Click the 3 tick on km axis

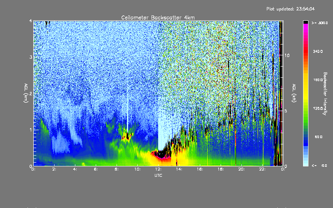tap(31, 57)
